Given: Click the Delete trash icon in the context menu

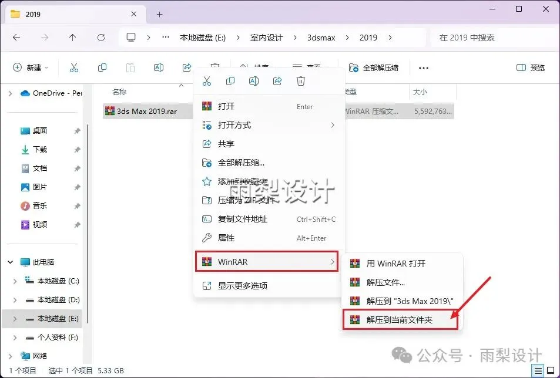Looking at the screenshot, I should tap(301, 81).
